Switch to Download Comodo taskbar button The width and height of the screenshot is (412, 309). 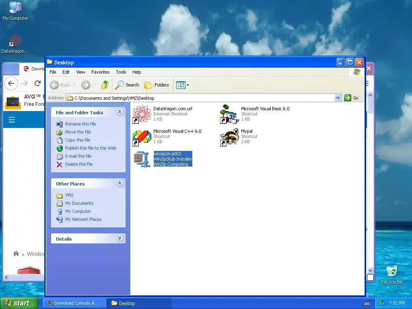(x=74, y=303)
